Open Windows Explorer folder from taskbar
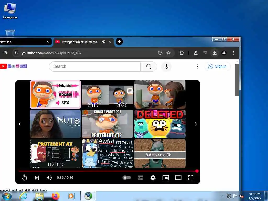 tap(40, 196)
